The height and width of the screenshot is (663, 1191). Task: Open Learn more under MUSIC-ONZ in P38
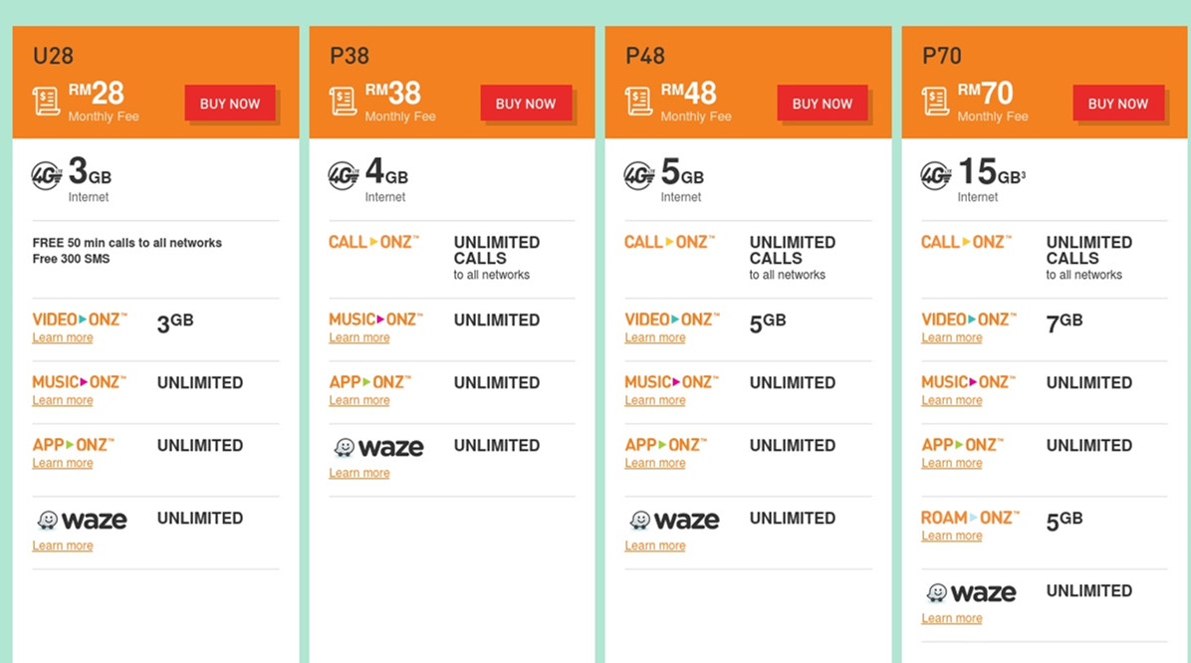[x=358, y=337]
